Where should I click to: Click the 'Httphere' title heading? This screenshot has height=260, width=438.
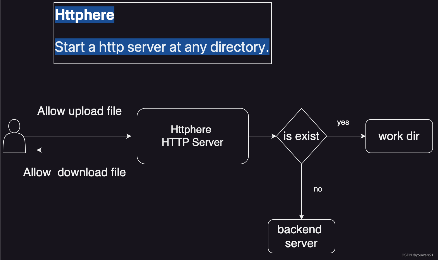point(85,15)
